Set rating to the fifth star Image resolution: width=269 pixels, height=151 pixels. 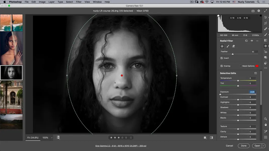coord(126,137)
